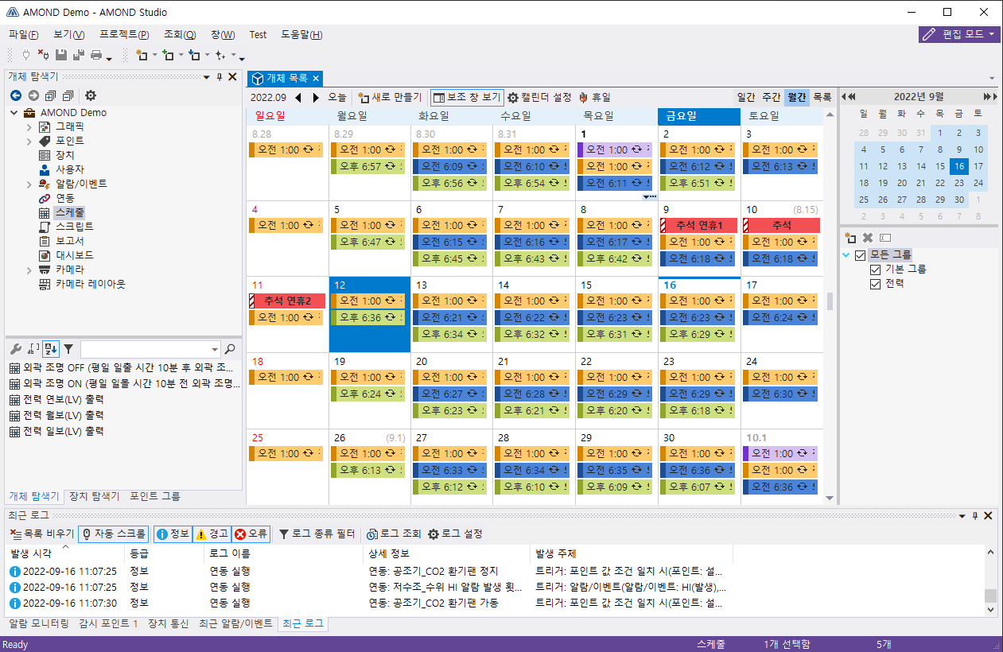
Task: Click the 새로 만들기 button
Action: tap(390, 97)
